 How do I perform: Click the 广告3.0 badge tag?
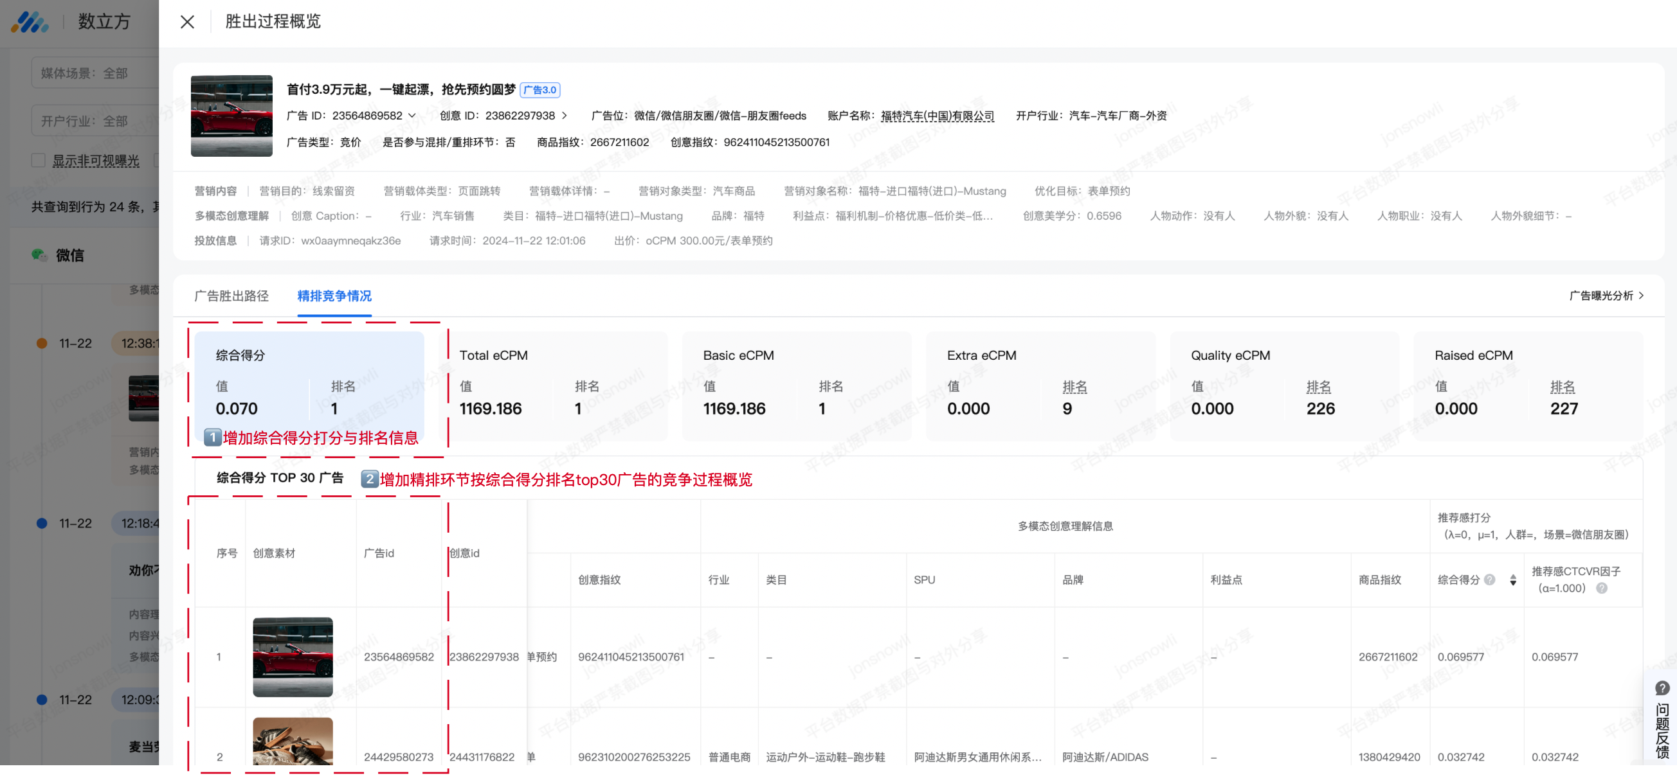tap(539, 90)
